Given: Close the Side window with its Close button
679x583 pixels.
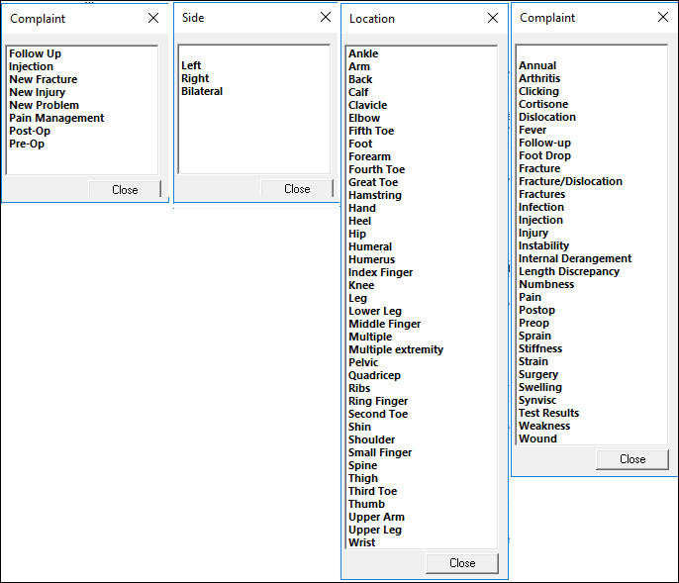Looking at the screenshot, I should tap(297, 189).
